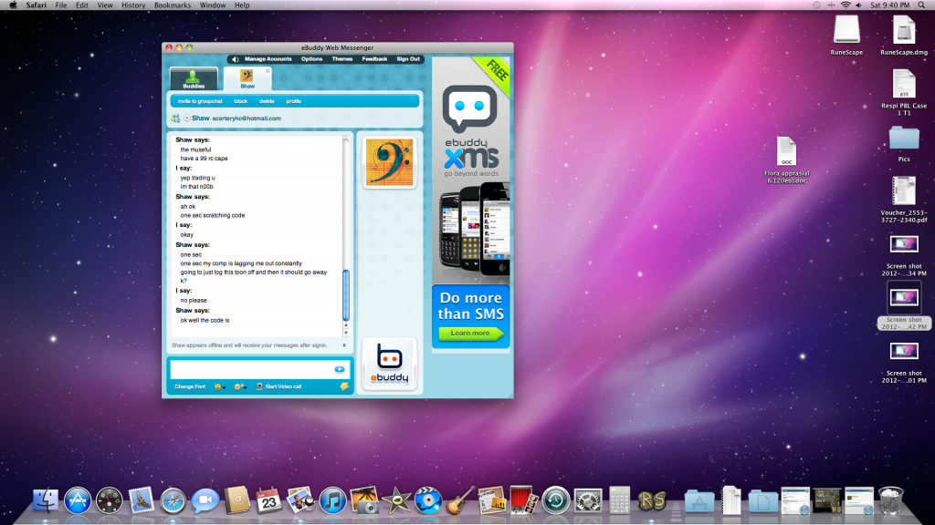Open Spotlight search in the menu bar
Image resolution: width=935 pixels, height=525 pixels.
tap(921, 5)
